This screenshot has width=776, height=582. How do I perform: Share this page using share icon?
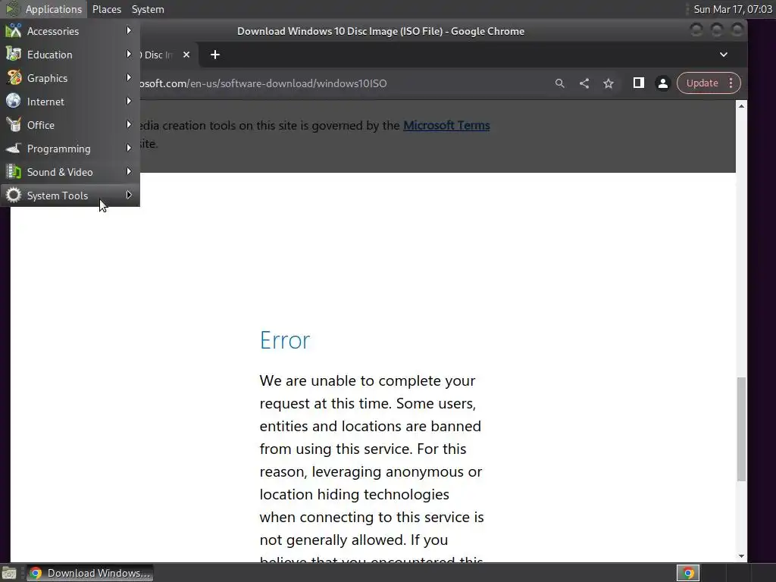pyautogui.click(x=584, y=83)
